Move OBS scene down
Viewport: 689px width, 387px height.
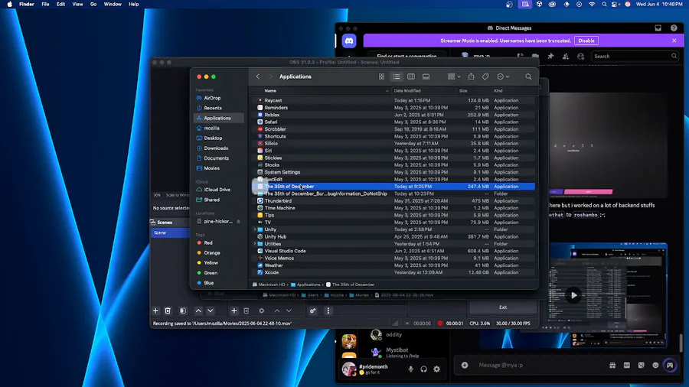pyautogui.click(x=211, y=311)
